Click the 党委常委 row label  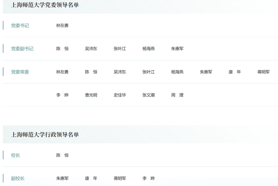(20, 72)
